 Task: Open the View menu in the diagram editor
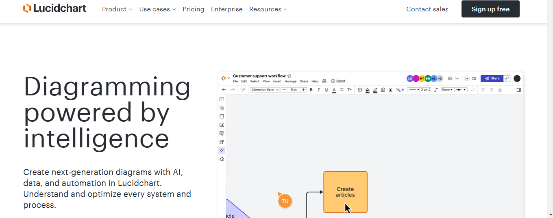(x=266, y=81)
